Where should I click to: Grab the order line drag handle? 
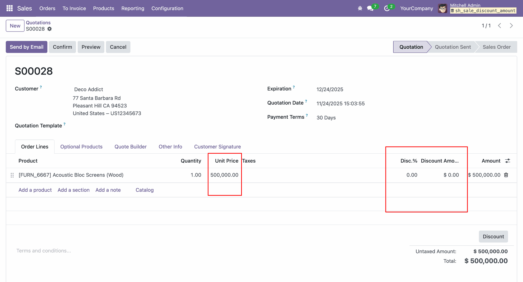pyautogui.click(x=12, y=175)
